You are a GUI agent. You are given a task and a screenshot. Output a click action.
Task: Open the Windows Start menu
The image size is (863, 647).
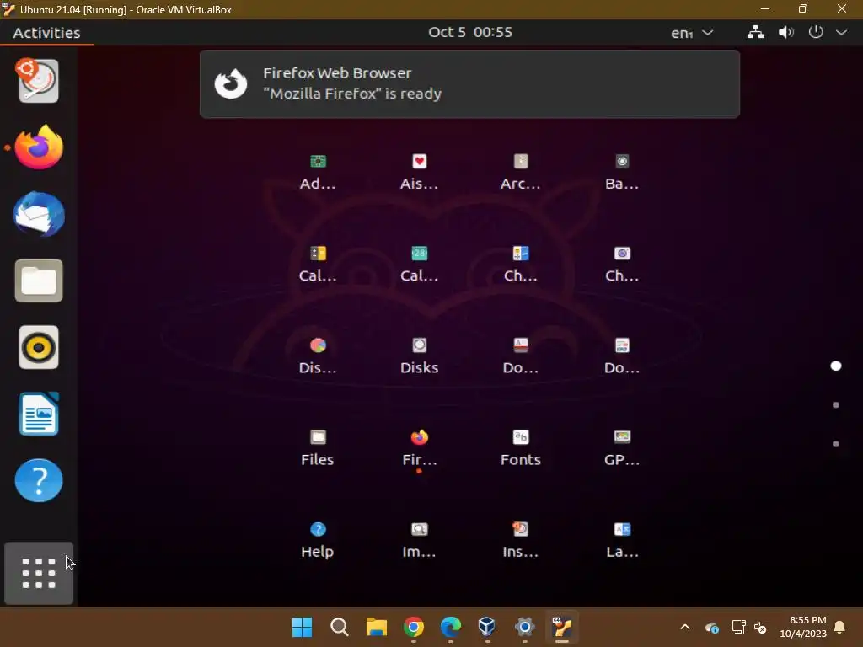pos(302,627)
